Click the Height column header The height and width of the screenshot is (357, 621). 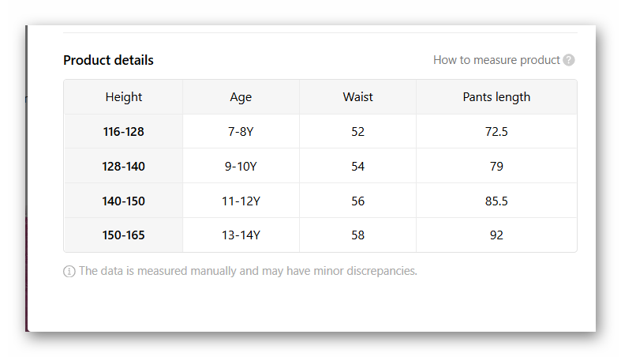(x=124, y=97)
